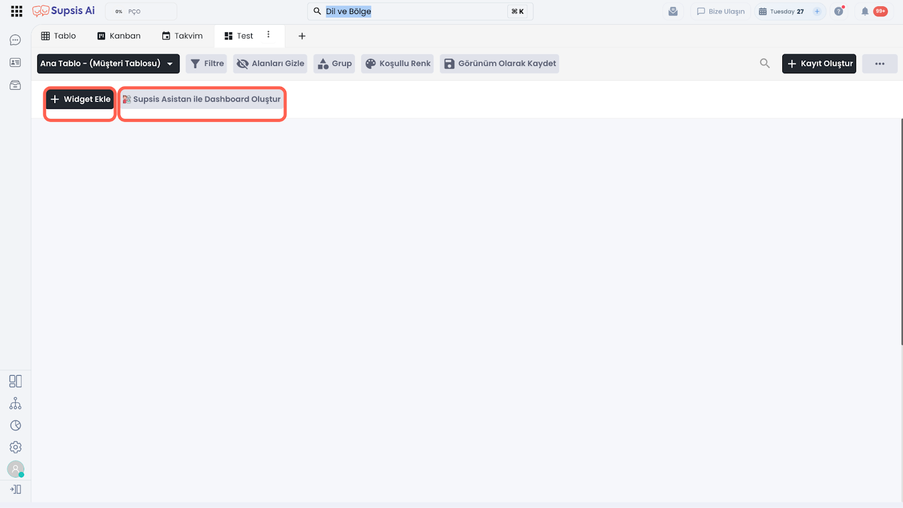
Task: Click the Widget Ekle button
Action: coord(80,99)
